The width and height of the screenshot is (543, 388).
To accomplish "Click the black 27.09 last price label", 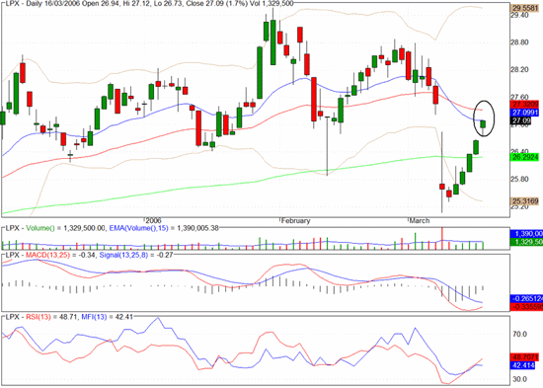I will [x=521, y=120].
